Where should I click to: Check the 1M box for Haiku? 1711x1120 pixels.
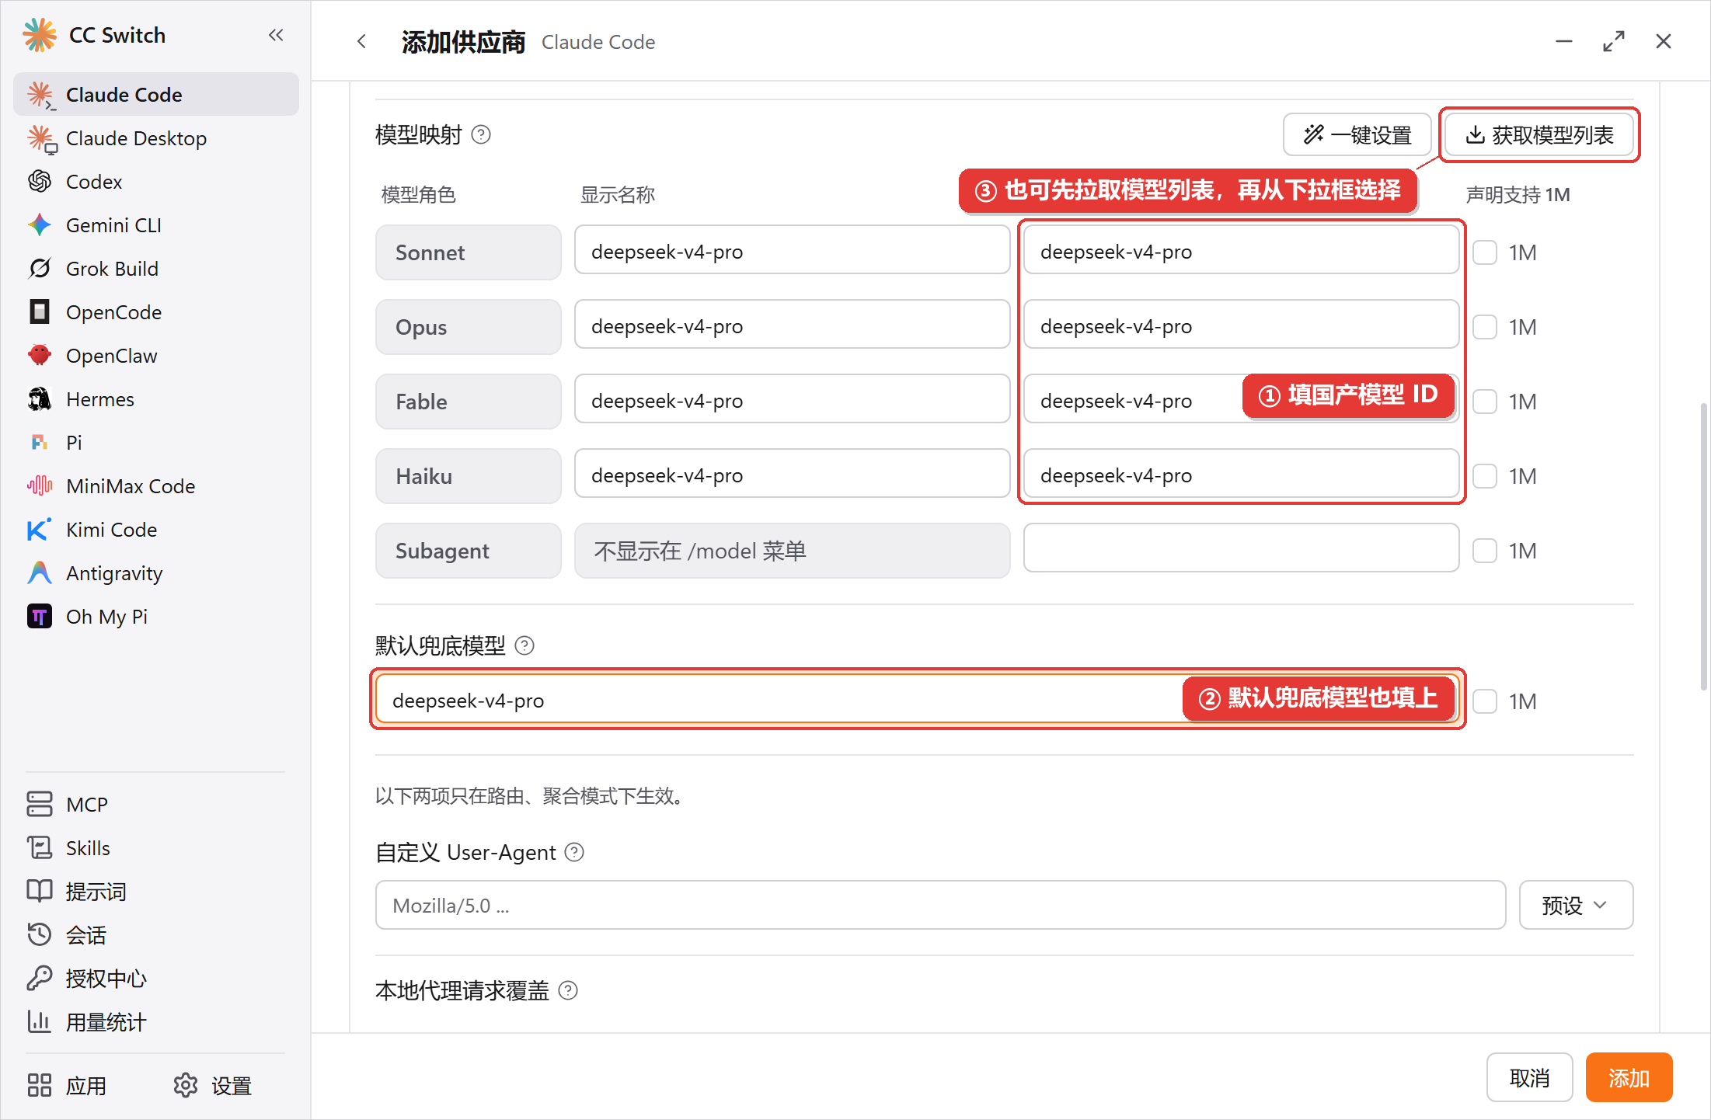click(1485, 476)
